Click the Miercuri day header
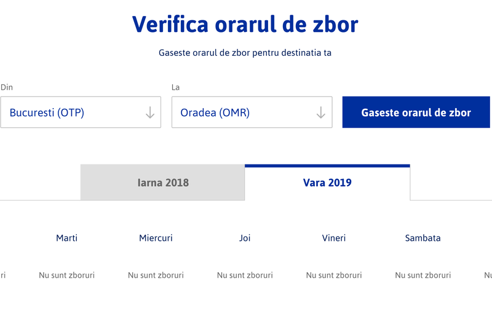This screenshot has width=492, height=328. 156,238
